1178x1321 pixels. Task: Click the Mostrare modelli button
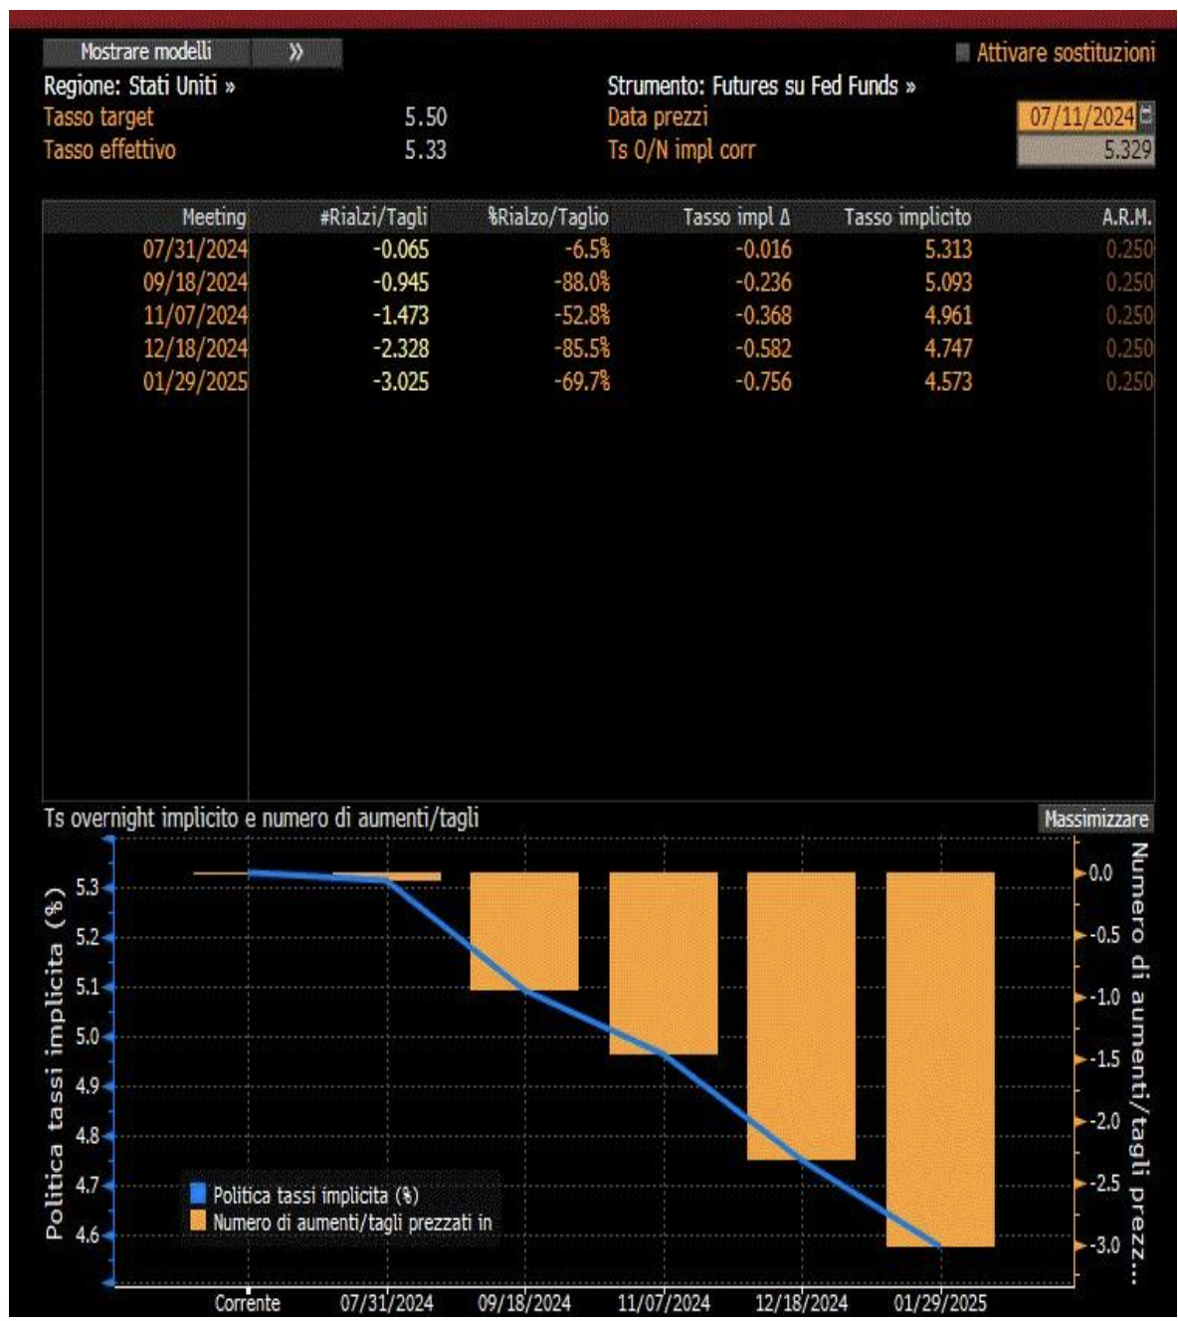point(146,52)
